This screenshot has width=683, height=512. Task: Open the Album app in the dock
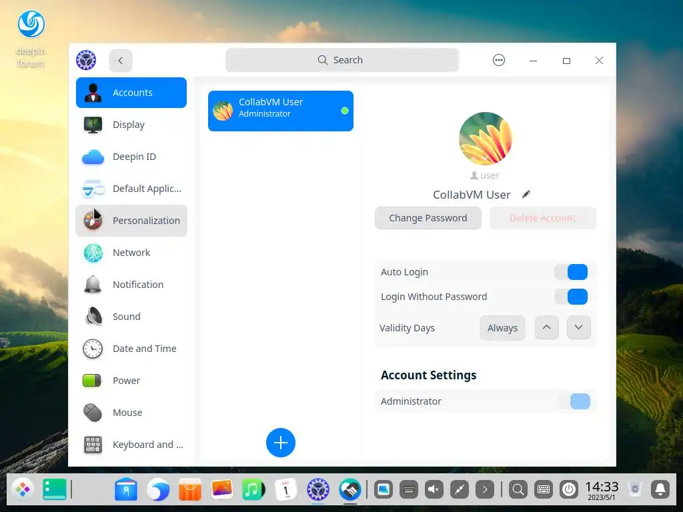[x=222, y=489]
